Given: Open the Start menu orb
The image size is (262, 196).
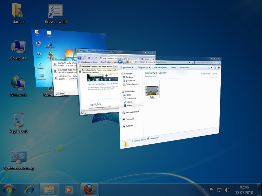Looking at the screenshot, I should 9,189.
